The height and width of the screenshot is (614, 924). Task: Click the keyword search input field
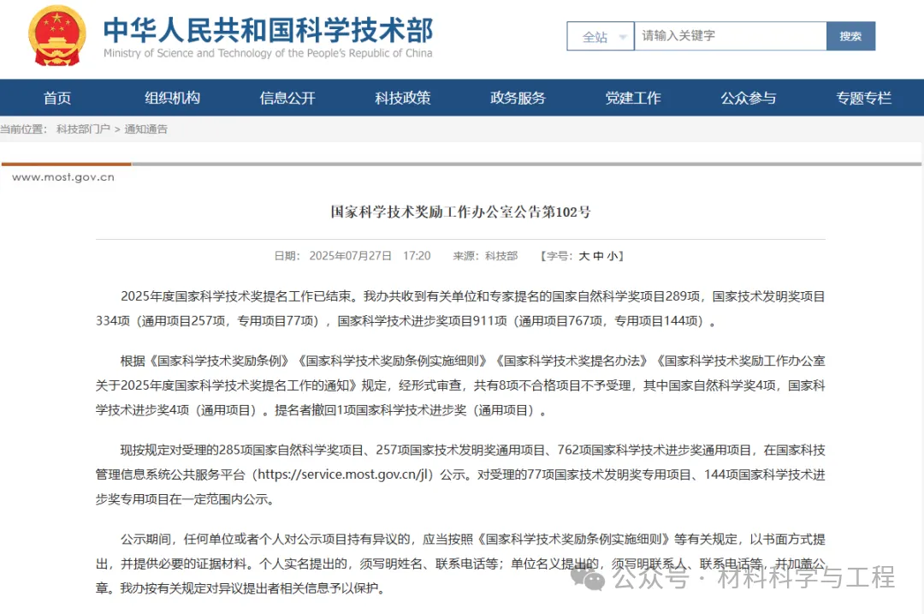[729, 36]
